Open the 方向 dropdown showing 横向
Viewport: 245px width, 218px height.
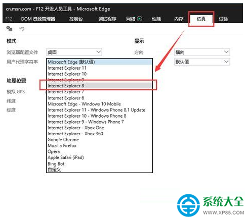pyautogui.click(x=202, y=52)
